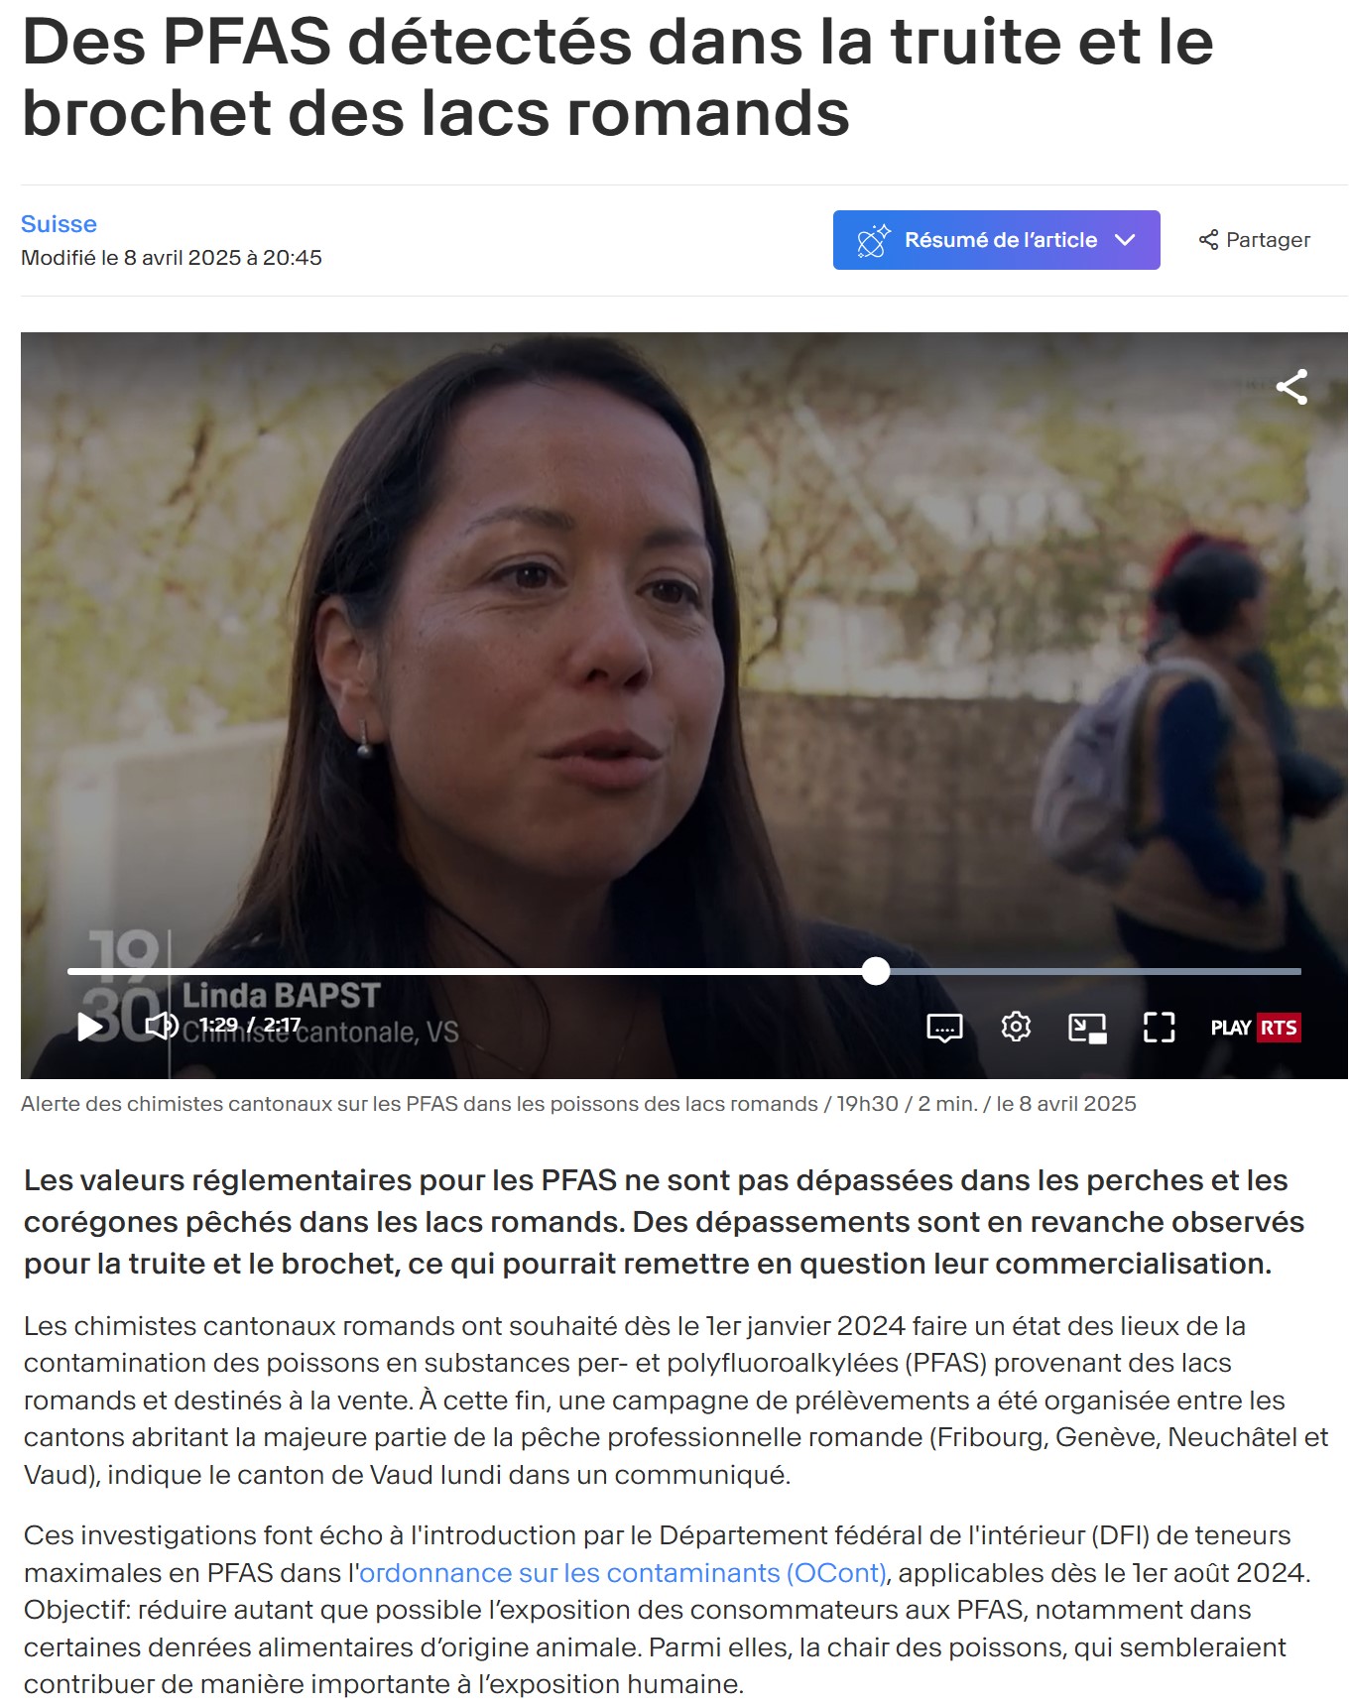The image size is (1351, 1705).
Task: Mute the video using the speaker icon
Action: (x=162, y=1026)
